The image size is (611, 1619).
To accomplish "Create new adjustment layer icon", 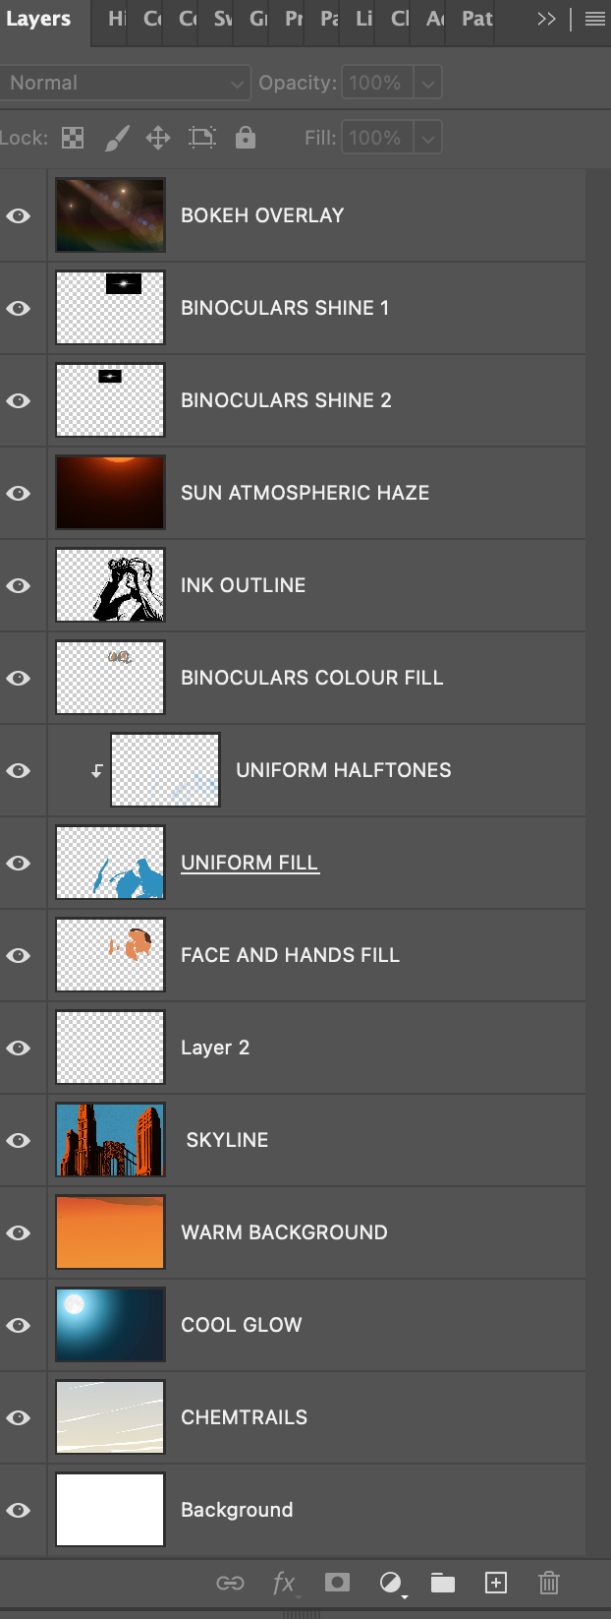I will (x=390, y=1583).
